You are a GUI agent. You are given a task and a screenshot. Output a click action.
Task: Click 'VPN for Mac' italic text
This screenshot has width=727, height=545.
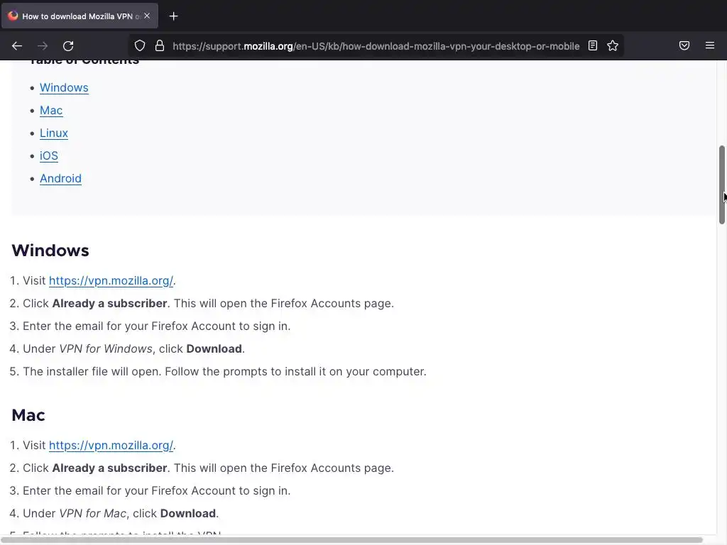93,514
